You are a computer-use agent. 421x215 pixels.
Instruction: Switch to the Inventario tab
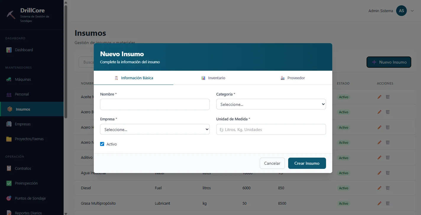coord(213,78)
